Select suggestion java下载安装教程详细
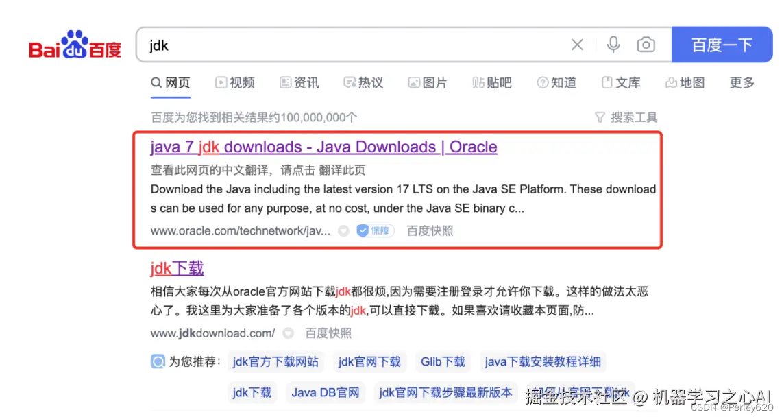The width and height of the screenshot is (784, 419). click(x=543, y=362)
